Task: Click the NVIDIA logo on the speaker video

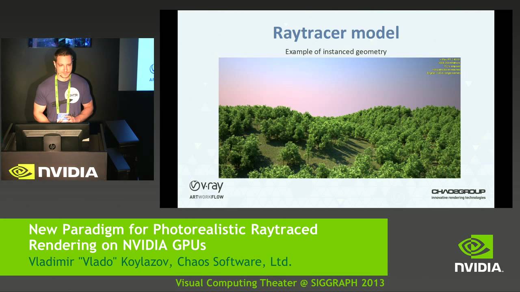Action: (53, 172)
